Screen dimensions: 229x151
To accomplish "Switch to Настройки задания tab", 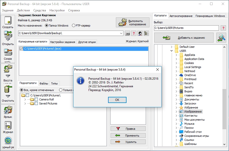I will pyautogui.click(x=63, y=42).
